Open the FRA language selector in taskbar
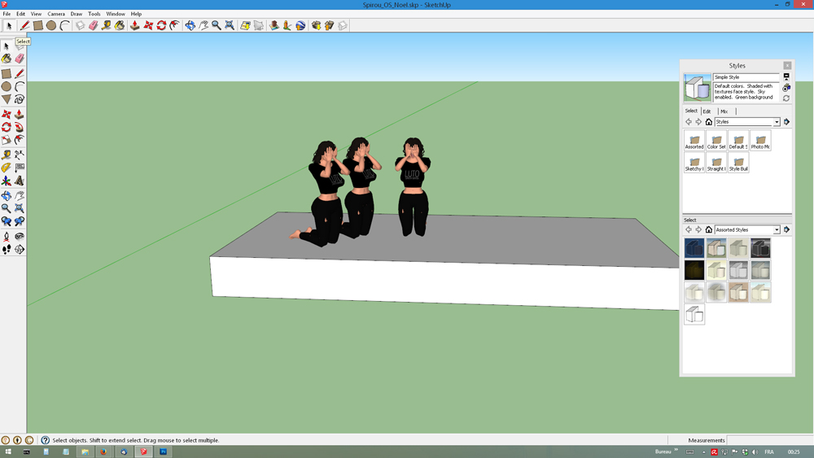Viewport: 814px width, 458px height. [x=768, y=451]
